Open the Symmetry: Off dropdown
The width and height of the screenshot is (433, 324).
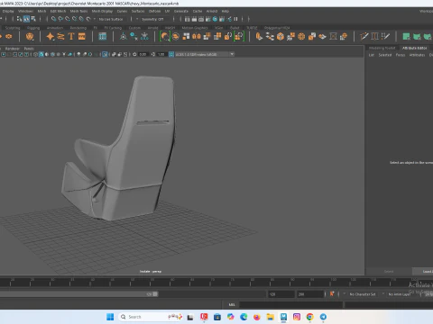click(152, 19)
